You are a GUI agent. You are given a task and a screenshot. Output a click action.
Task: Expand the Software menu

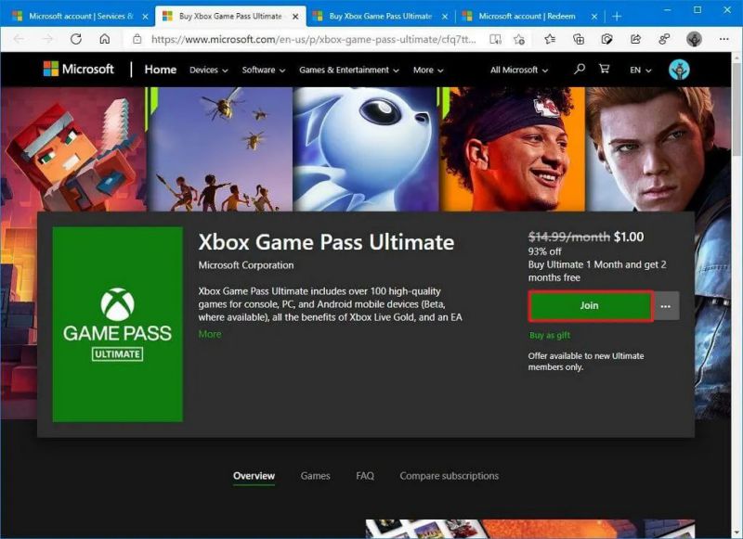point(264,70)
